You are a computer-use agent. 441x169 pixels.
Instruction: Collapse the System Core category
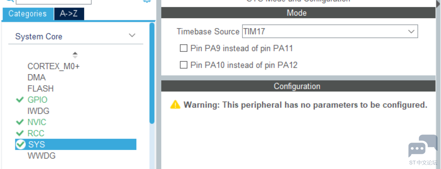point(132,36)
